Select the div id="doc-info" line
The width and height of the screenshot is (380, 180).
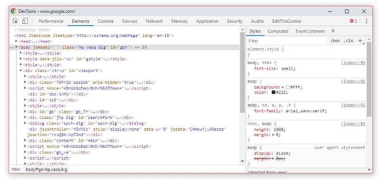[x=57, y=94]
